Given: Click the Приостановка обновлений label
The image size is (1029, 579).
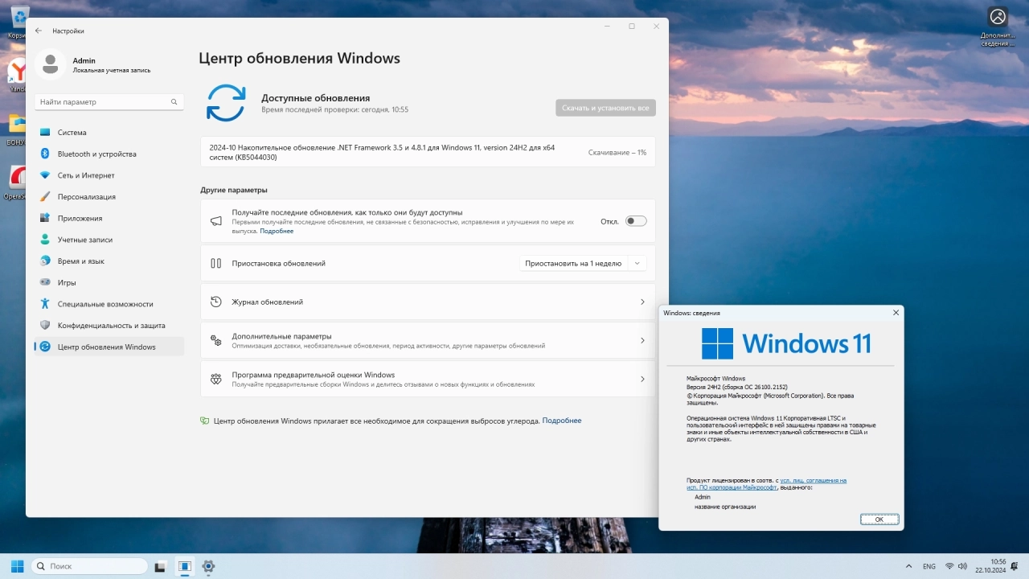Looking at the screenshot, I should (278, 263).
